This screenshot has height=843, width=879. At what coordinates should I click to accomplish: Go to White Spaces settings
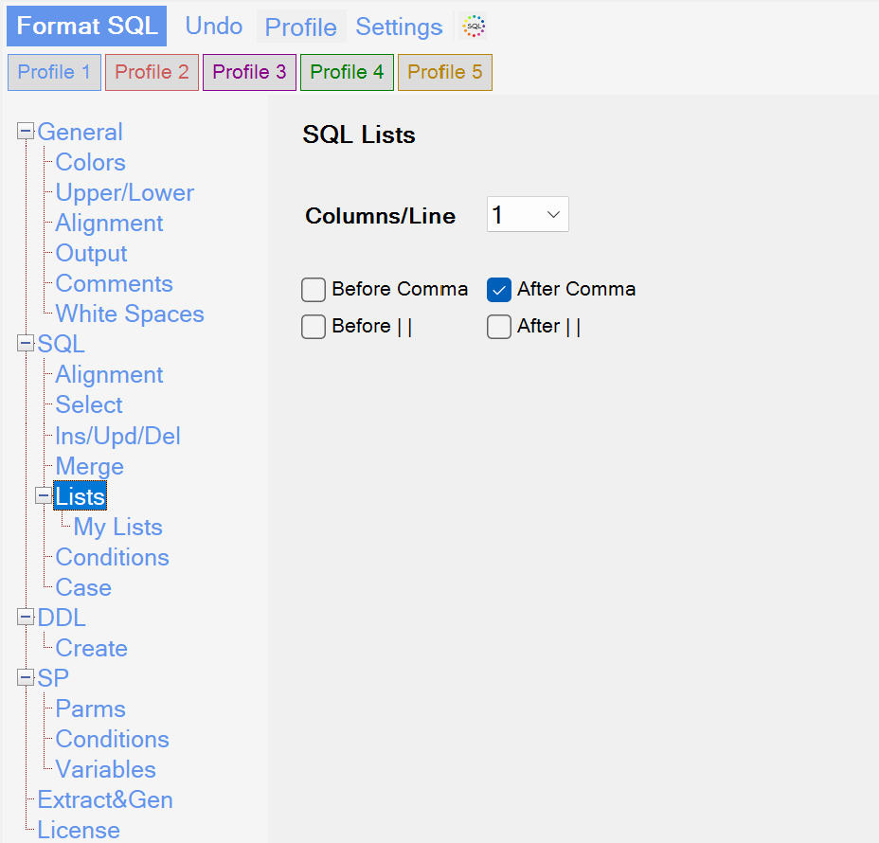pyautogui.click(x=130, y=314)
